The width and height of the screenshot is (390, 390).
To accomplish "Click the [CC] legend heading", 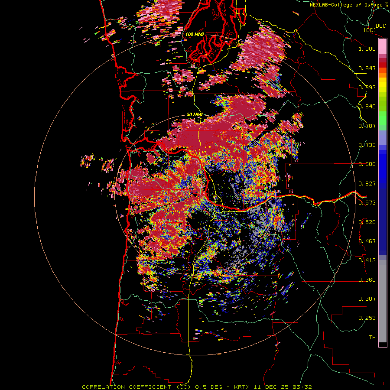I will click(x=370, y=30).
